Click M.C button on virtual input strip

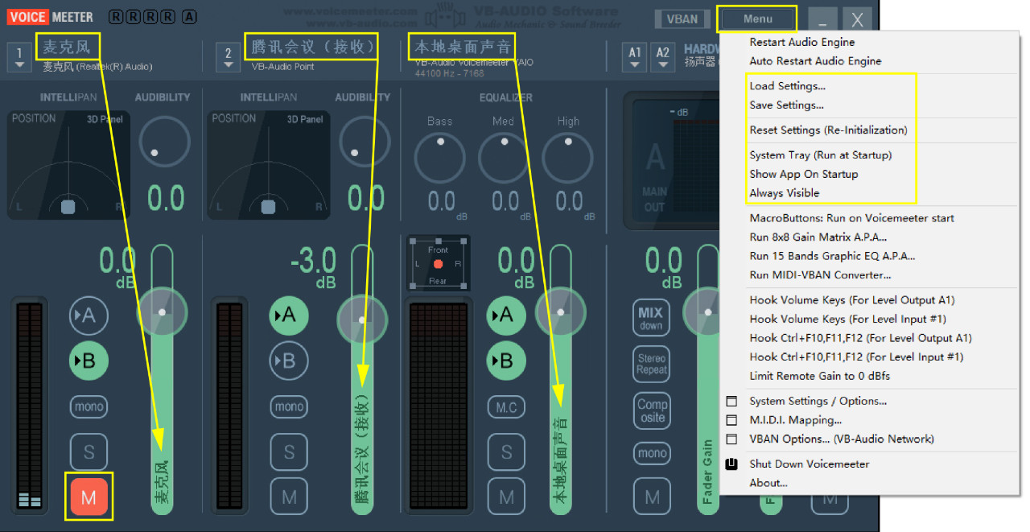(x=506, y=407)
